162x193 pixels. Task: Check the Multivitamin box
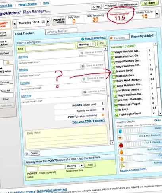pos(126,151)
